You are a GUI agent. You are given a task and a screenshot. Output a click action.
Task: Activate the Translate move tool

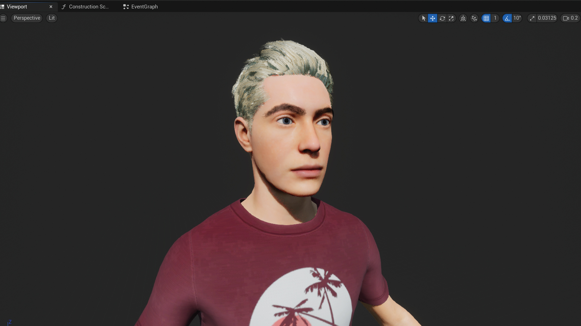click(433, 18)
